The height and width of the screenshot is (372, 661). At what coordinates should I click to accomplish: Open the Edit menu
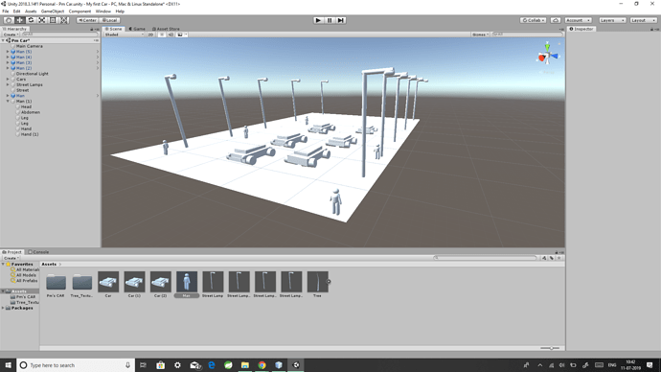16,12
